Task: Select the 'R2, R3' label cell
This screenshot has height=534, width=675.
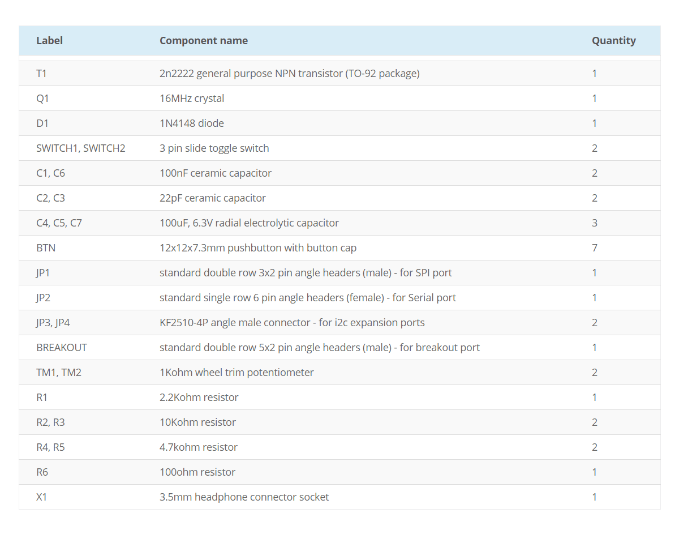Action: pos(50,422)
